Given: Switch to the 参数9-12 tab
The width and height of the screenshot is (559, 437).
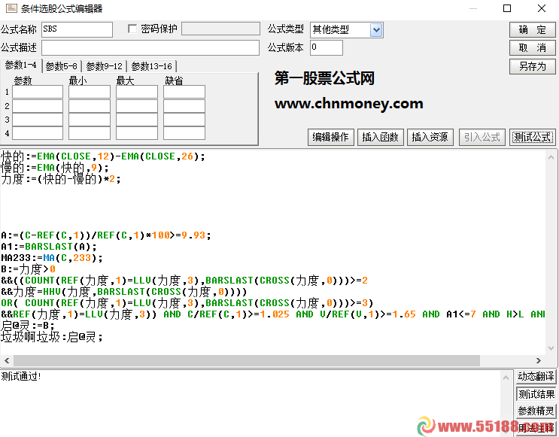Looking at the screenshot, I should [104, 66].
